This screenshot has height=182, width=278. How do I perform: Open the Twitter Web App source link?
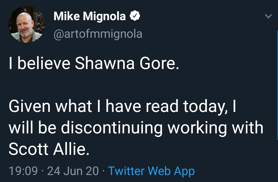coord(151,171)
